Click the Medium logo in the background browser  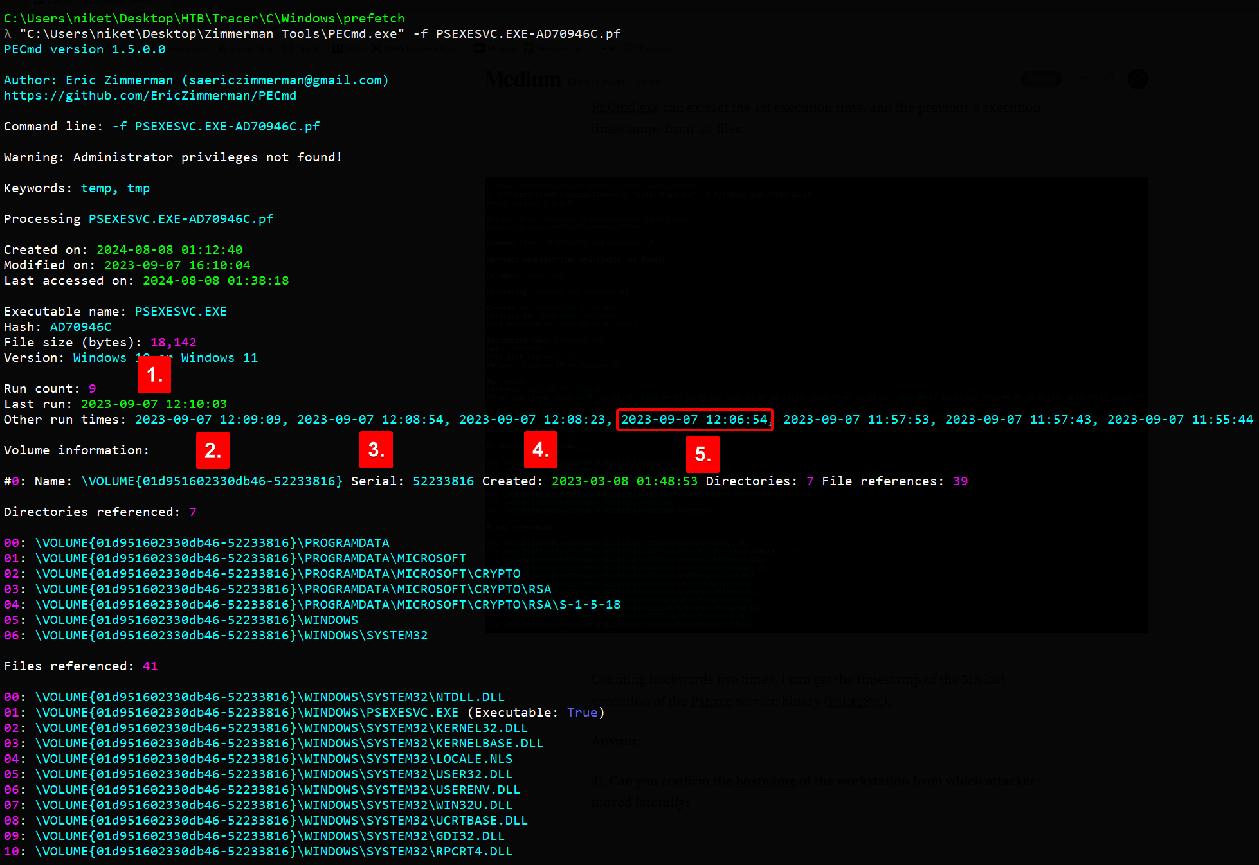[x=523, y=79]
